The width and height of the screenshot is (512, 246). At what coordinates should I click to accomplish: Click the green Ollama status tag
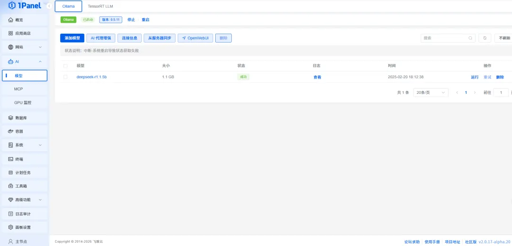[x=69, y=19]
